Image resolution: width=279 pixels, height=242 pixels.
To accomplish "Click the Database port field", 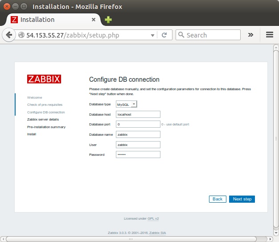I will pos(138,124).
